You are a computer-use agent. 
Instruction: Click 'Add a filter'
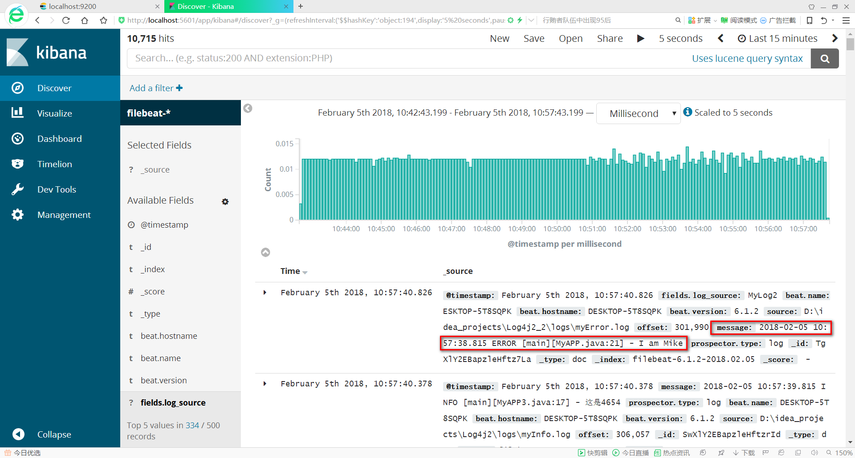[156, 88]
